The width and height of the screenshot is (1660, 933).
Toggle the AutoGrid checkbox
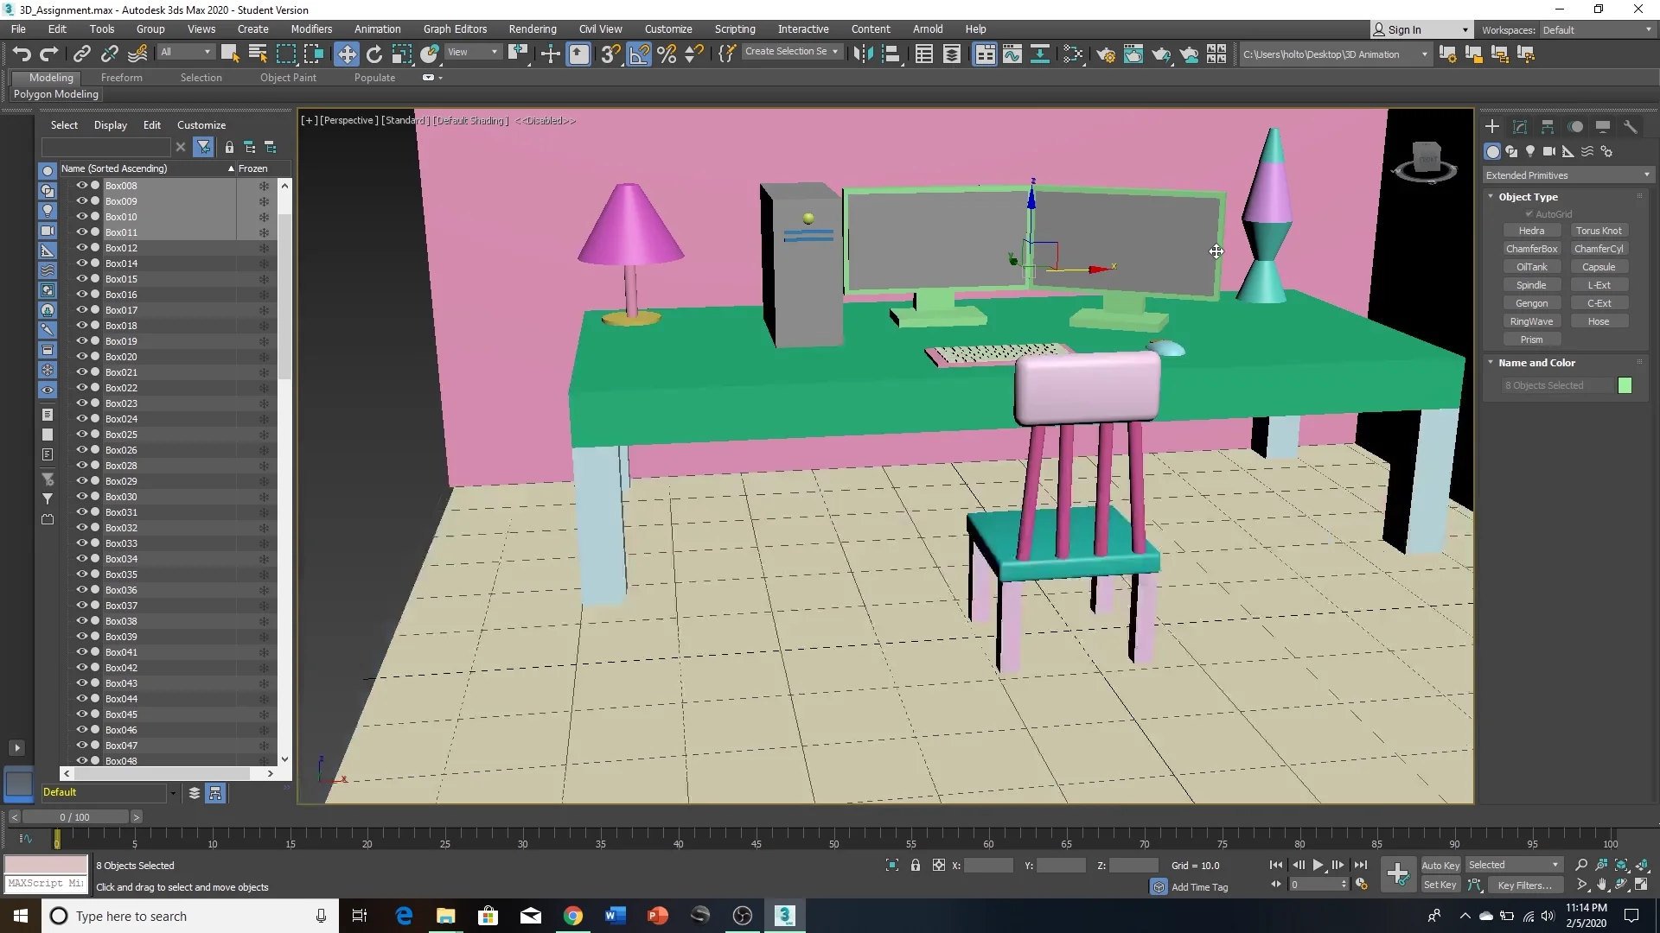(1529, 214)
